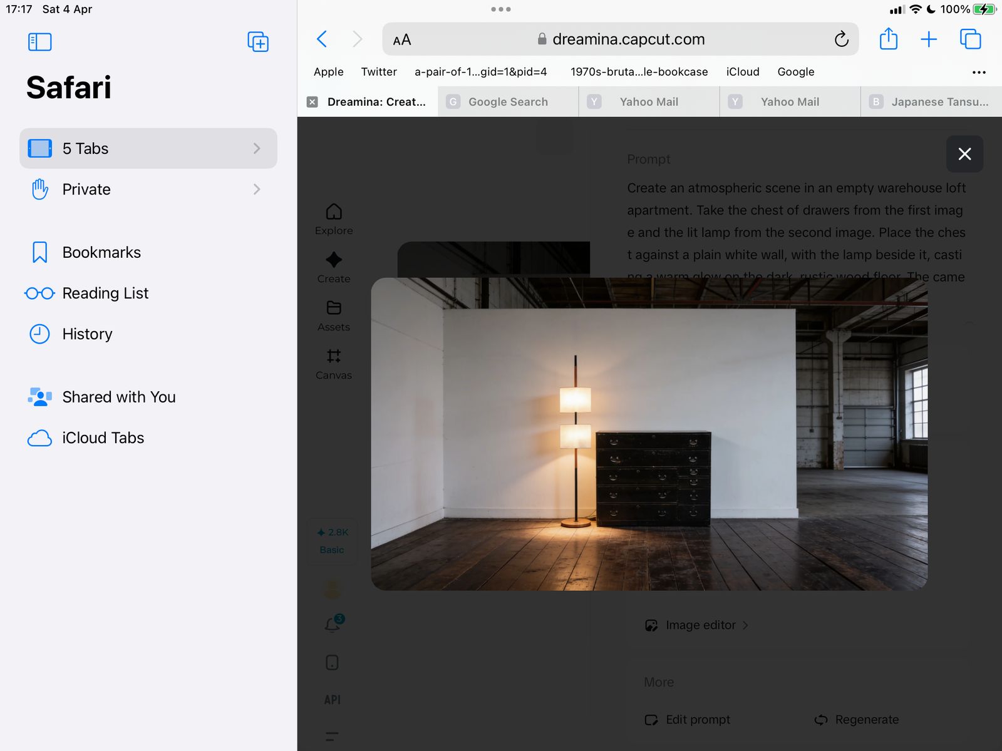The width and height of the screenshot is (1002, 751).
Task: Open the iCloud favorite
Action: click(x=743, y=72)
